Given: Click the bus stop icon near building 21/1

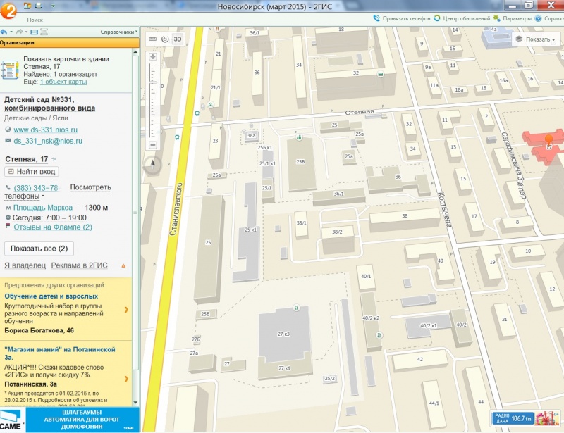Looking at the screenshot, I should pos(197,113).
